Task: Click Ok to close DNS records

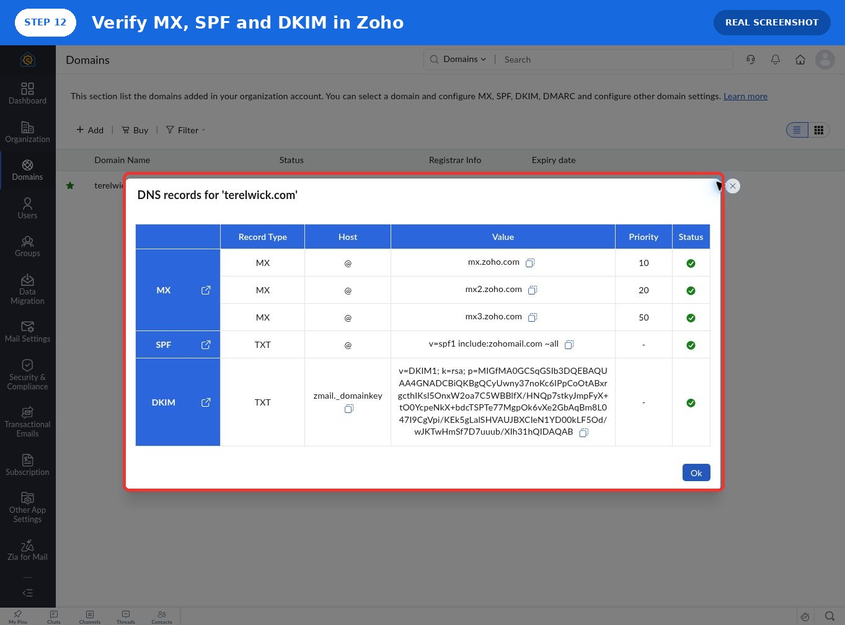Action: point(696,472)
